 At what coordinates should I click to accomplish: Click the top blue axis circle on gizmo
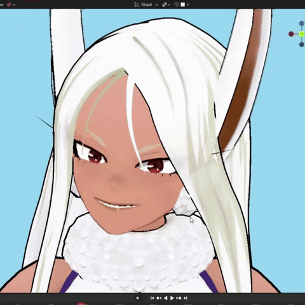click(302, 24)
